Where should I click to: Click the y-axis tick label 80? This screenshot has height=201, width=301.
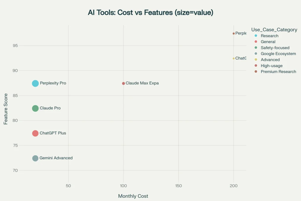click(15, 120)
